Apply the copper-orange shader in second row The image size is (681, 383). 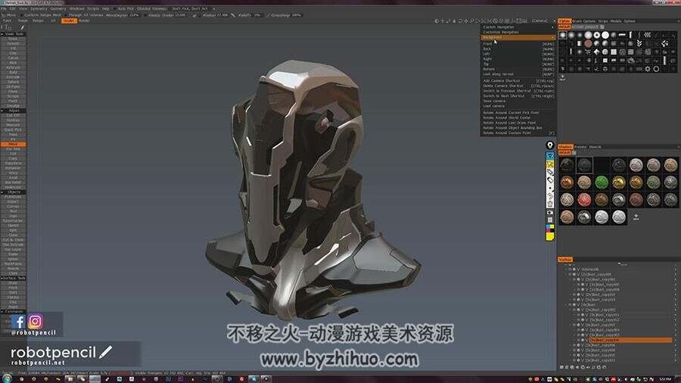567,182
